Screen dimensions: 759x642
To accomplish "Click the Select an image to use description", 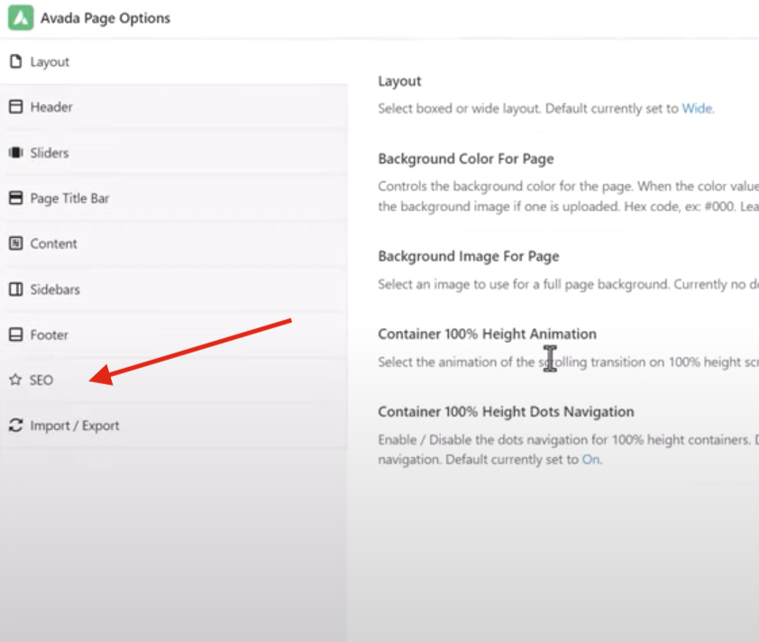I will pyautogui.click(x=568, y=284).
